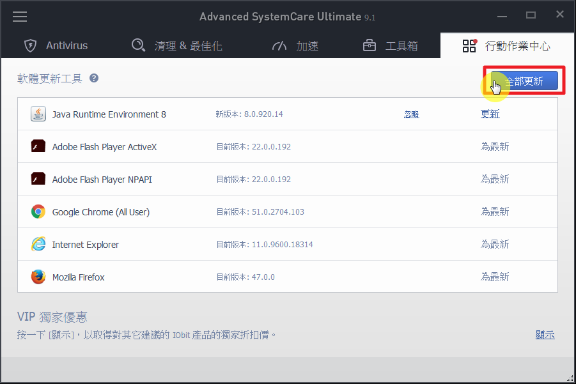Click the Java Runtime Environment icon
The image size is (576, 384).
(x=38, y=114)
